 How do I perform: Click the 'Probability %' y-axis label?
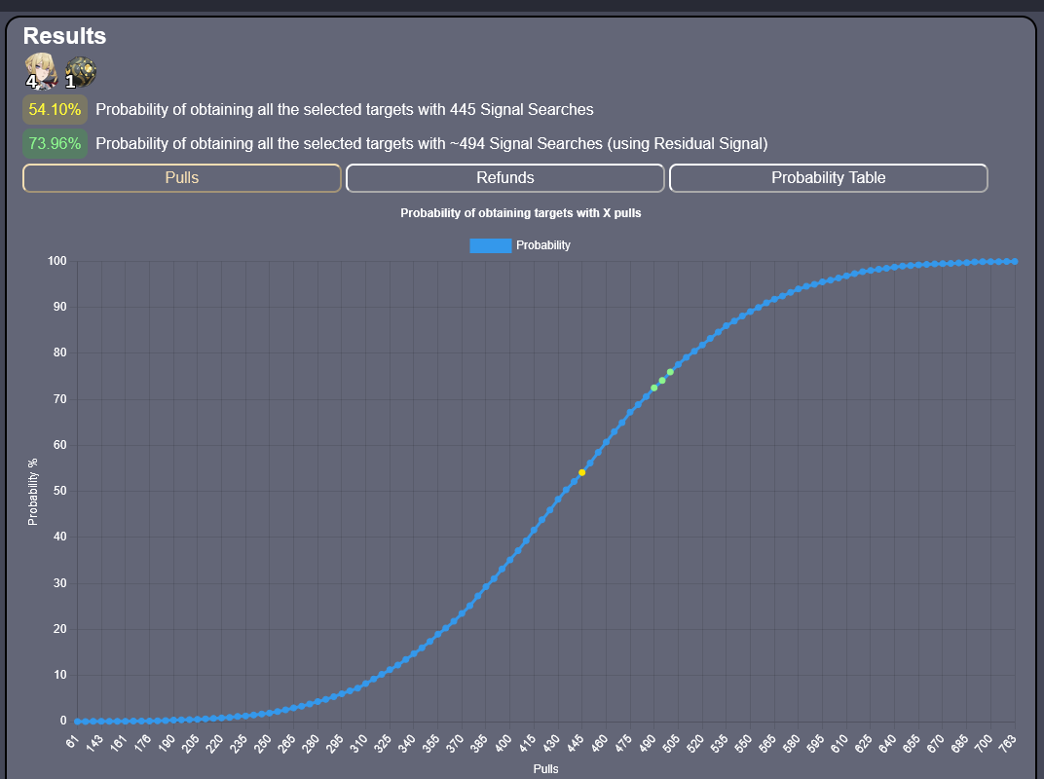pos(33,492)
